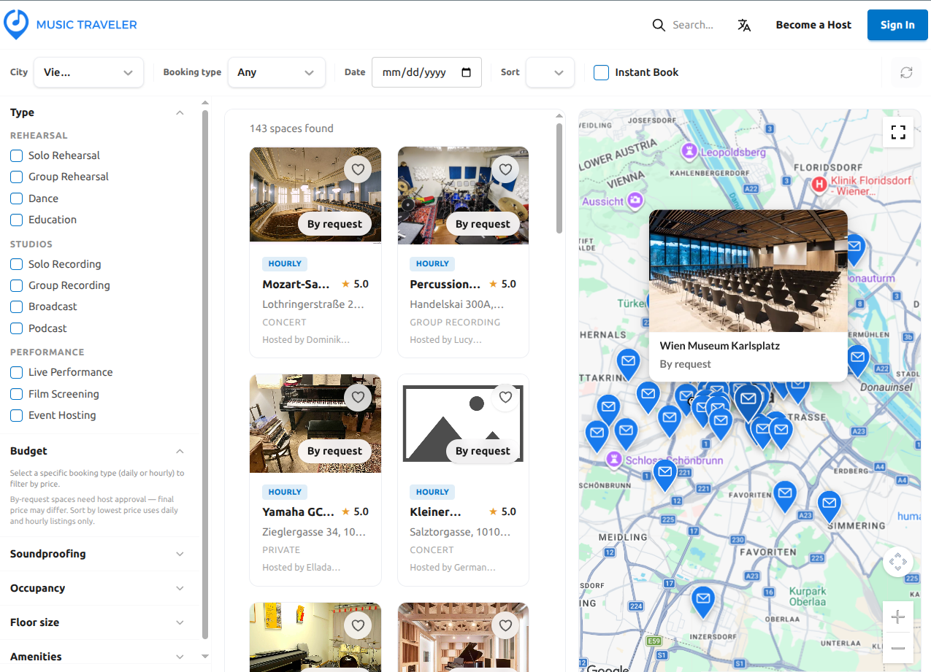Click the Kleiner... placeholder thumbnail image
The height and width of the screenshot is (672, 931).
[x=463, y=423]
